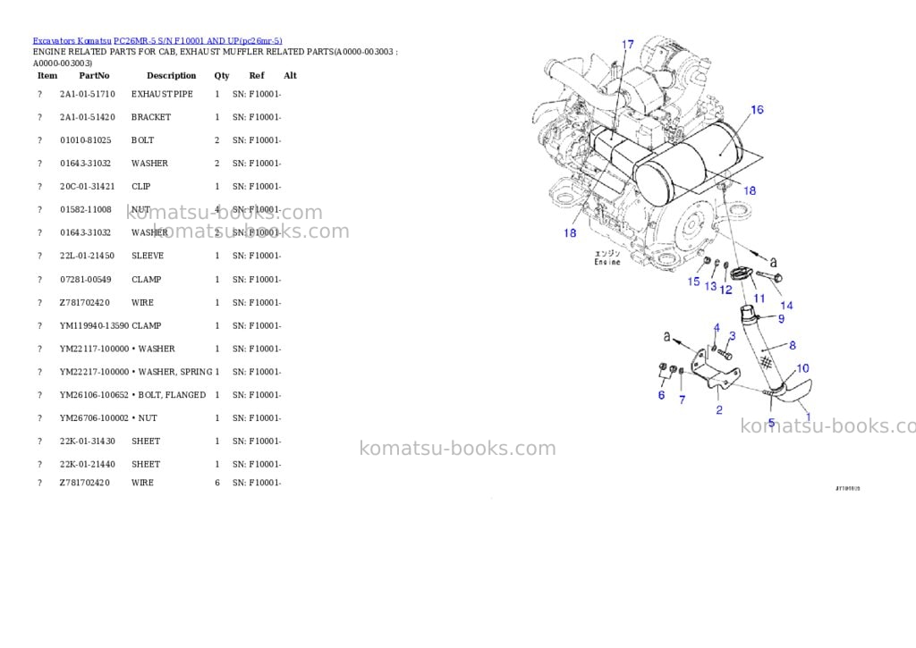Click callout number 11 in the diagram
This screenshot has height=648, width=916.
point(759,299)
